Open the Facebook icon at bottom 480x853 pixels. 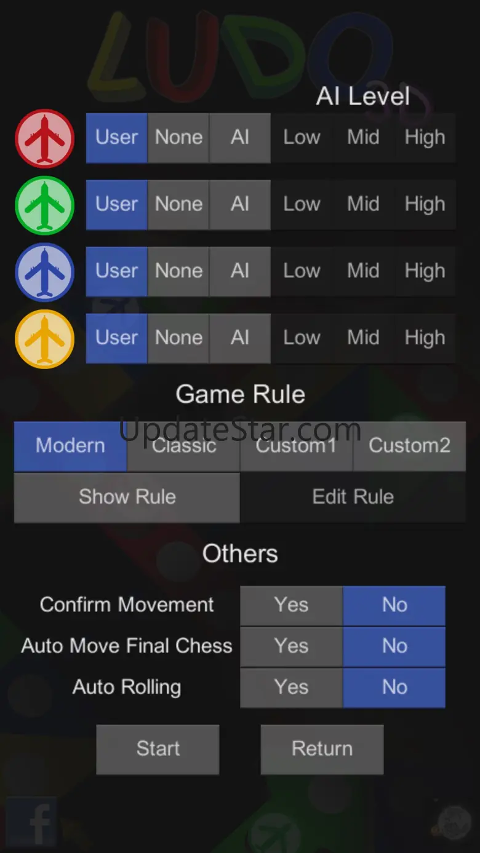click(x=32, y=822)
